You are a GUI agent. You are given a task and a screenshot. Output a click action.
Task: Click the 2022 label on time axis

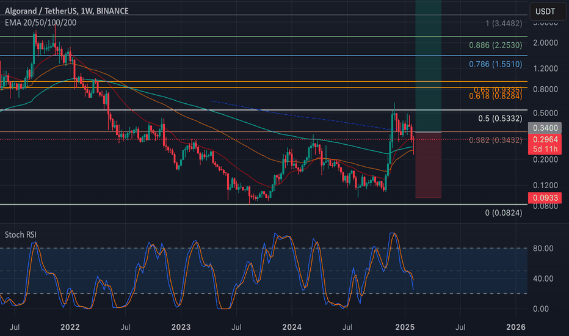pos(70,327)
